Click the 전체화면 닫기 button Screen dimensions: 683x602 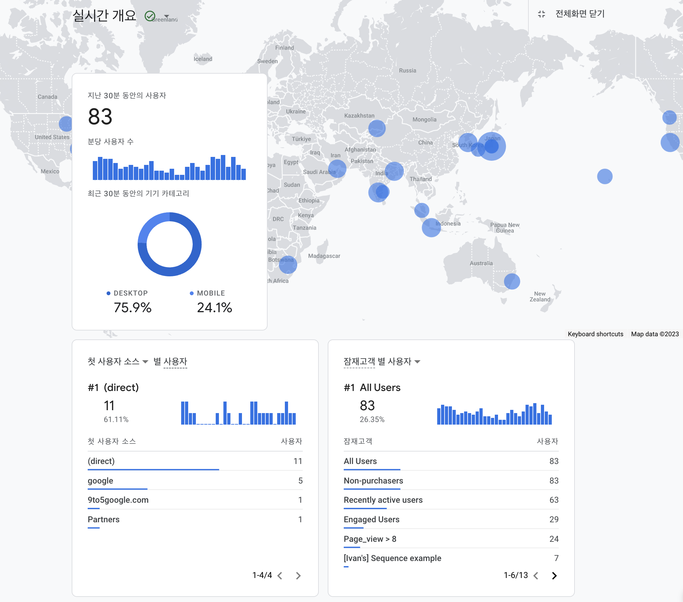pyautogui.click(x=580, y=14)
